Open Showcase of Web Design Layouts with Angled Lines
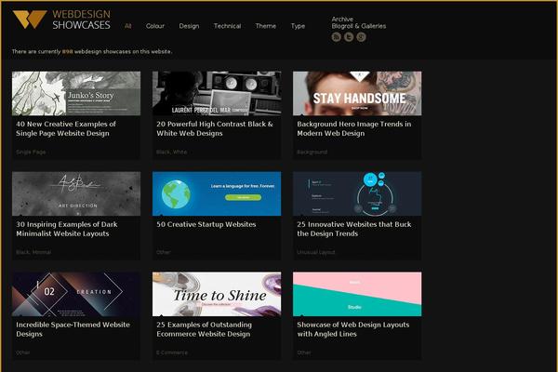The height and width of the screenshot is (372, 558). (x=353, y=329)
